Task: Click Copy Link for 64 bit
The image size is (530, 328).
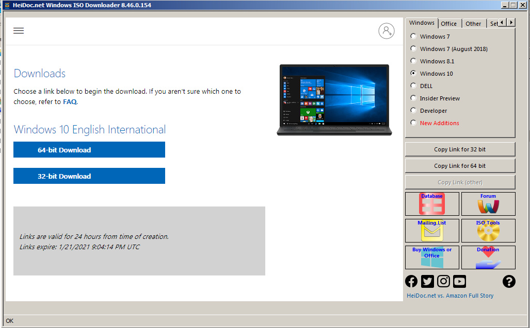Action: point(460,166)
